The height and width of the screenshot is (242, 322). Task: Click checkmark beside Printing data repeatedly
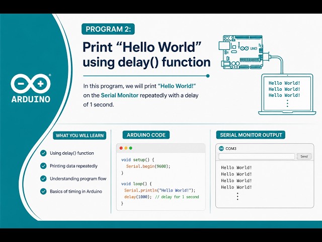(43, 166)
